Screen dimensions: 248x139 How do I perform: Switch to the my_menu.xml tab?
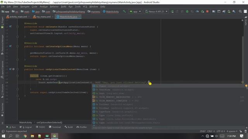coord(42,17)
